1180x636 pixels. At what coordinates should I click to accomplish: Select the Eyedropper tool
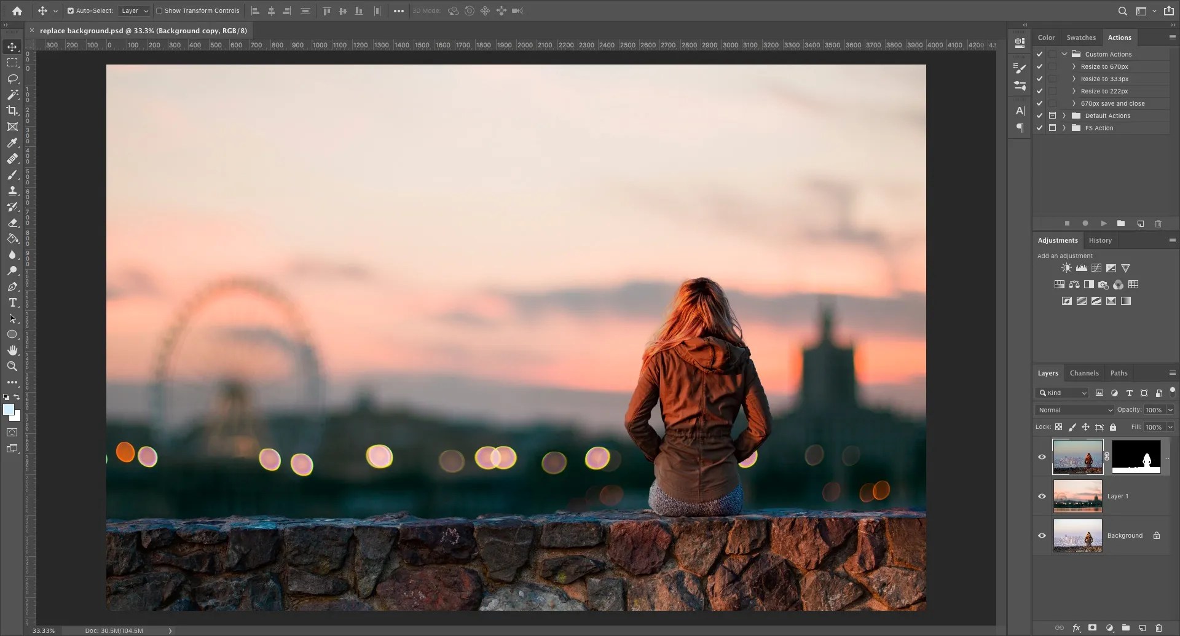coord(12,143)
